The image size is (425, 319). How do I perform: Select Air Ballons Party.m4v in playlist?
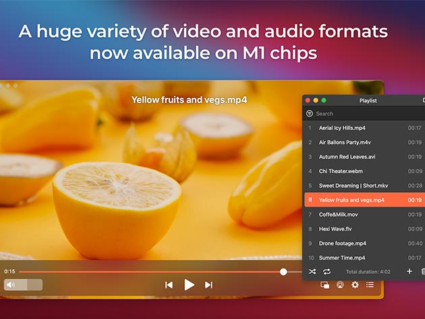364,142
